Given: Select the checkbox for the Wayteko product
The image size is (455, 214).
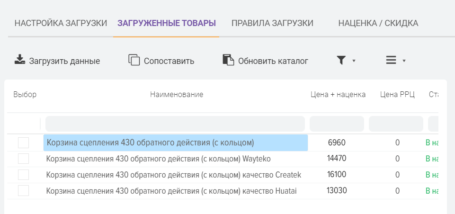Looking at the screenshot, I should pos(23,159).
